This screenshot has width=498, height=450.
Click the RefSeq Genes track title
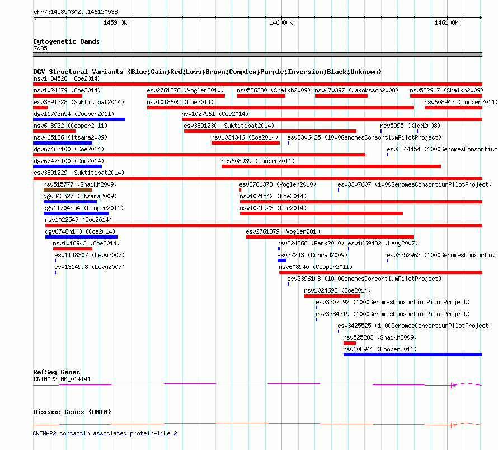tap(57, 372)
